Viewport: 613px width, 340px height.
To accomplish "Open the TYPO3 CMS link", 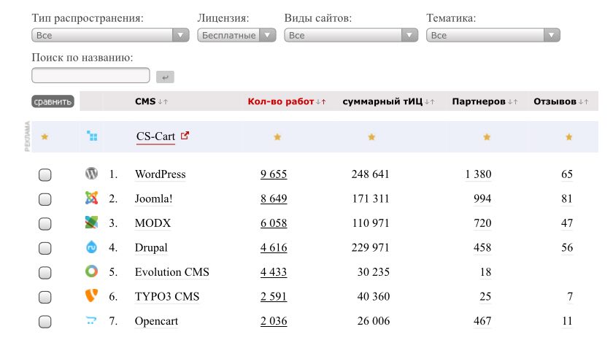I will [167, 297].
